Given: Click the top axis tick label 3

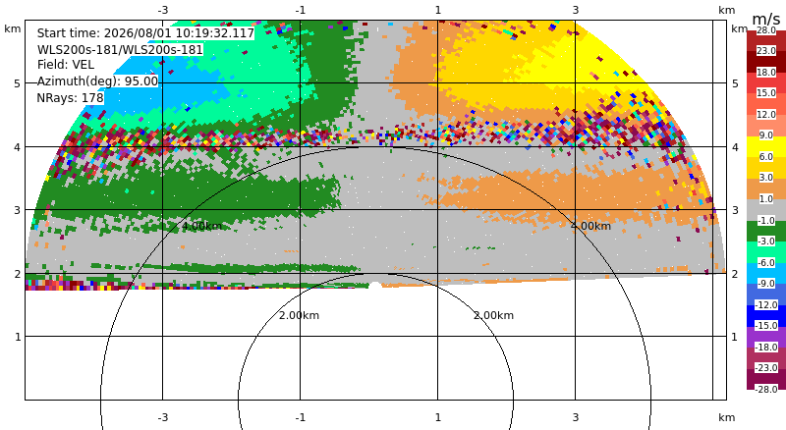Looking at the screenshot, I should 576,10.
